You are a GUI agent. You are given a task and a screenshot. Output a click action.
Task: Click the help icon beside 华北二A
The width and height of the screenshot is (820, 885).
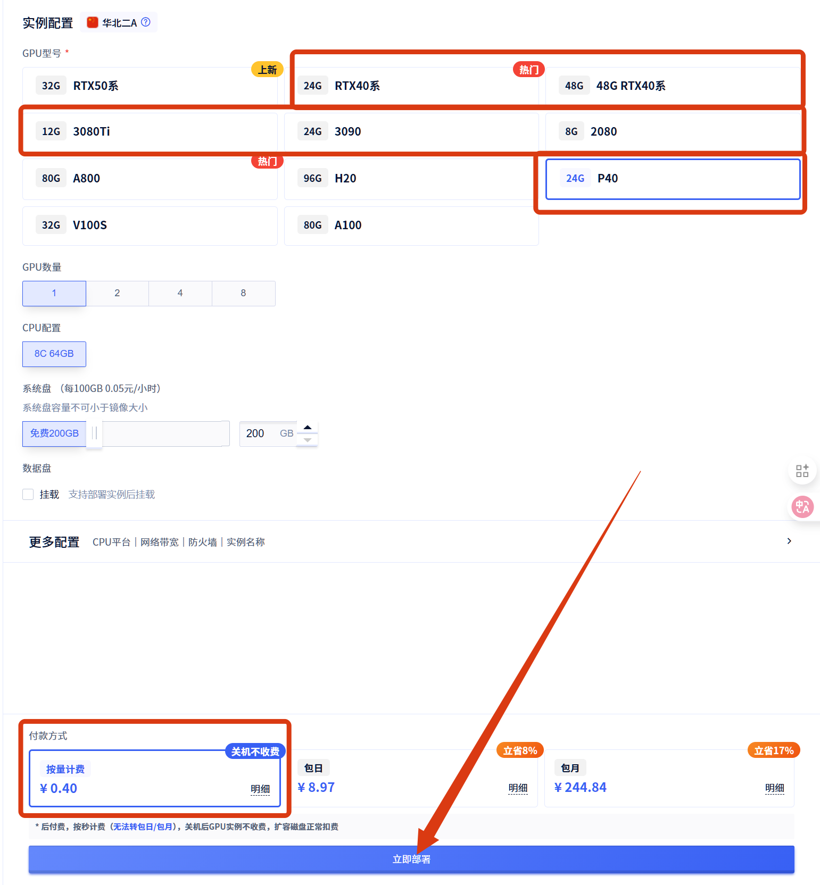point(146,22)
